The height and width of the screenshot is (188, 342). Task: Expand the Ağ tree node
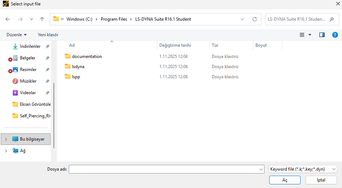pyautogui.click(x=6, y=151)
